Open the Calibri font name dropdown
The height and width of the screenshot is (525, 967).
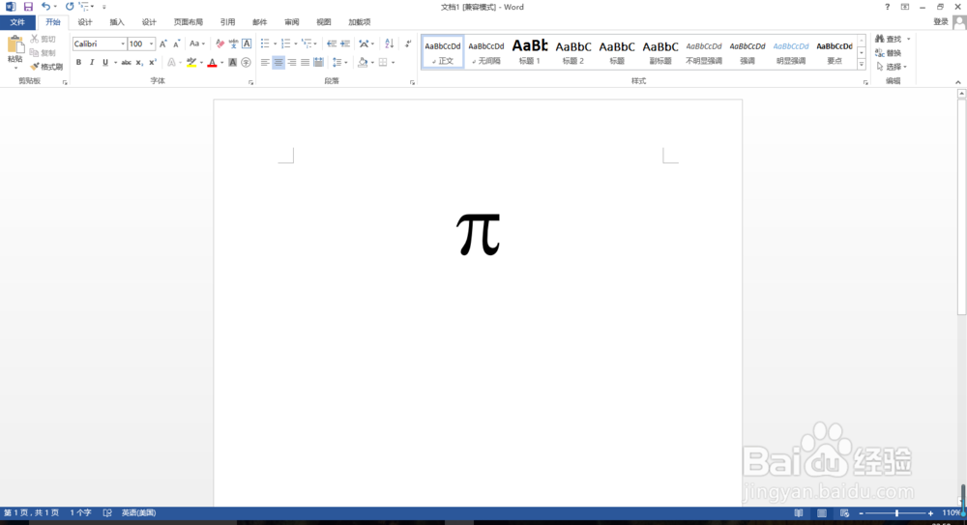coord(123,44)
